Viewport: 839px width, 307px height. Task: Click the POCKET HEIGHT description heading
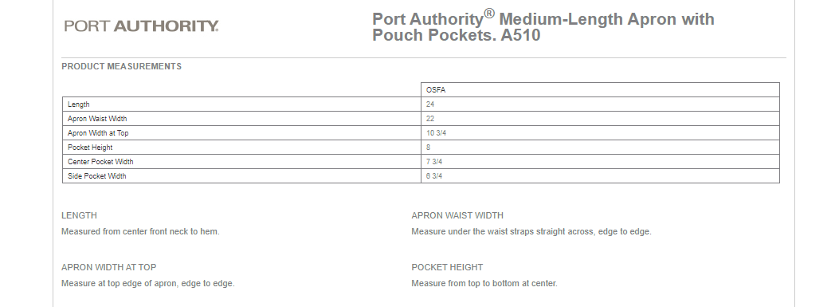tap(447, 267)
